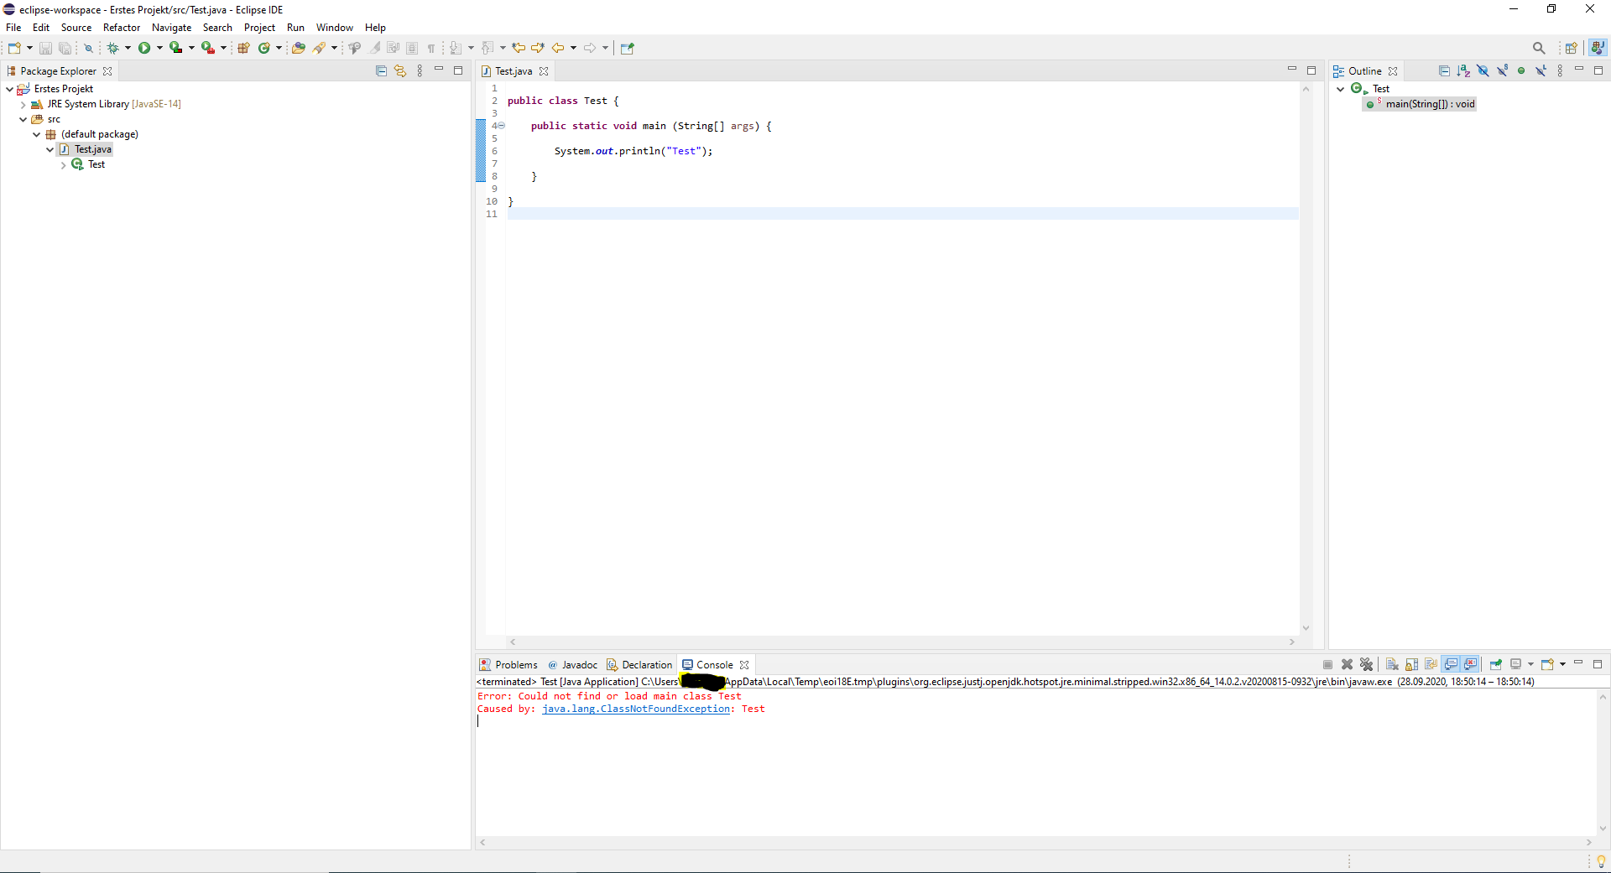1611x873 pixels.
Task: Click Collapse All in Package Explorer
Action: pyautogui.click(x=381, y=71)
